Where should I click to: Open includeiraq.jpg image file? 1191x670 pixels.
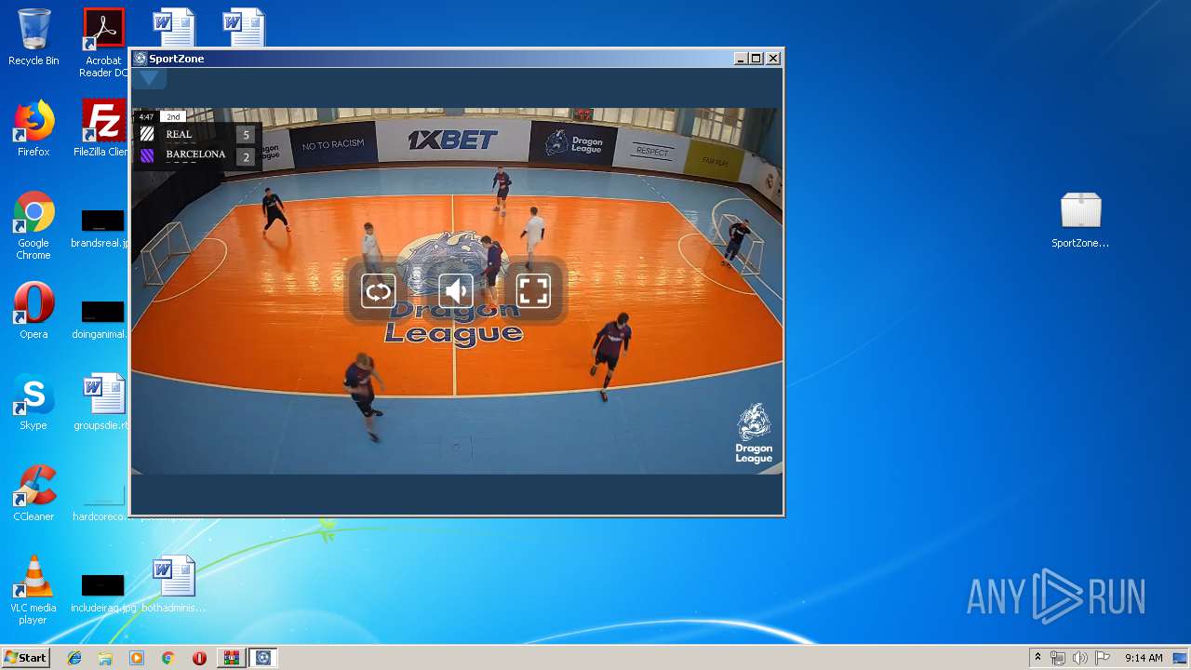point(102,594)
